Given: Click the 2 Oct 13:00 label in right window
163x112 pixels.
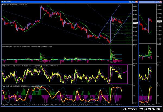Looking at the screenshot, I should click(x=151, y=105).
